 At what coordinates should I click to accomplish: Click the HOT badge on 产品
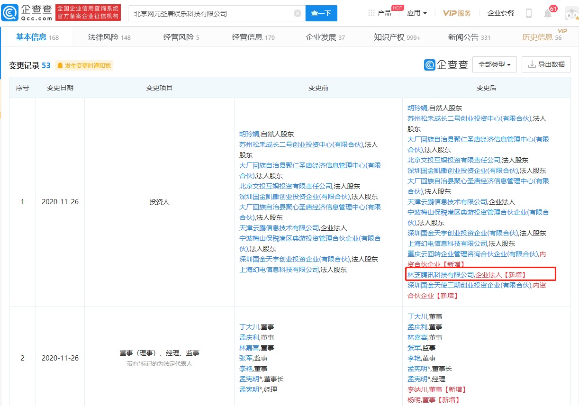pyautogui.click(x=397, y=7)
